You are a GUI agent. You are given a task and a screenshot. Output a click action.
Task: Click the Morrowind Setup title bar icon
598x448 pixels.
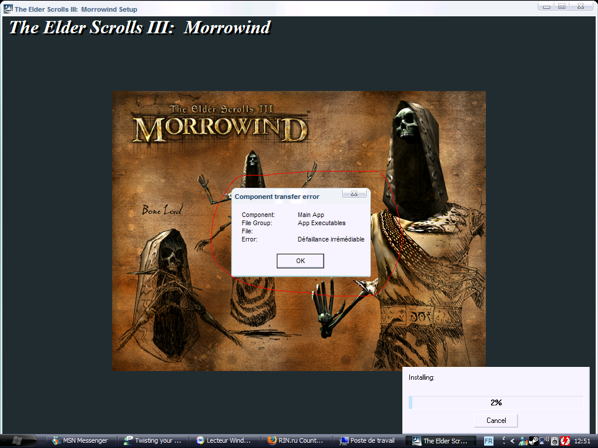[8, 8]
